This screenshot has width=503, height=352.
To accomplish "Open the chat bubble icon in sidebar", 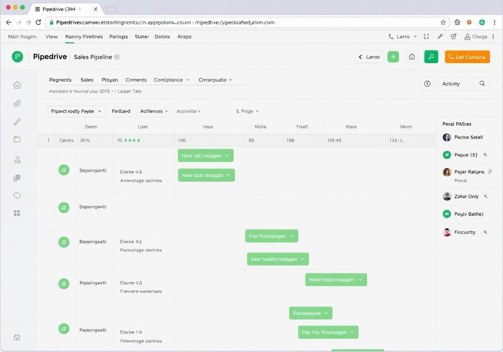I will (17, 196).
